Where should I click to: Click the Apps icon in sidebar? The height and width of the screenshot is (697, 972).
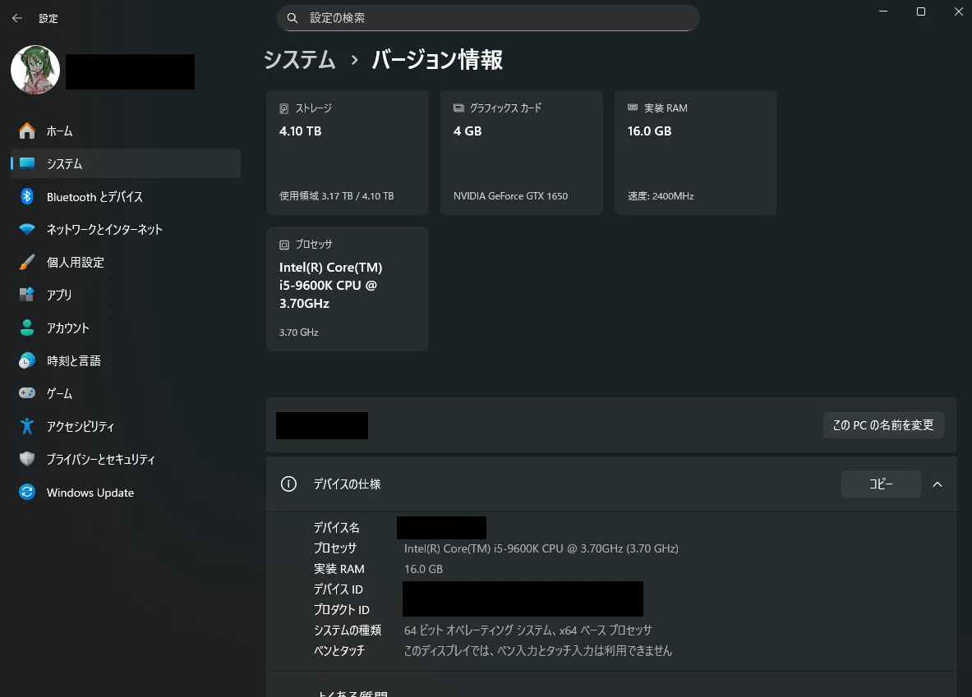pyautogui.click(x=27, y=295)
